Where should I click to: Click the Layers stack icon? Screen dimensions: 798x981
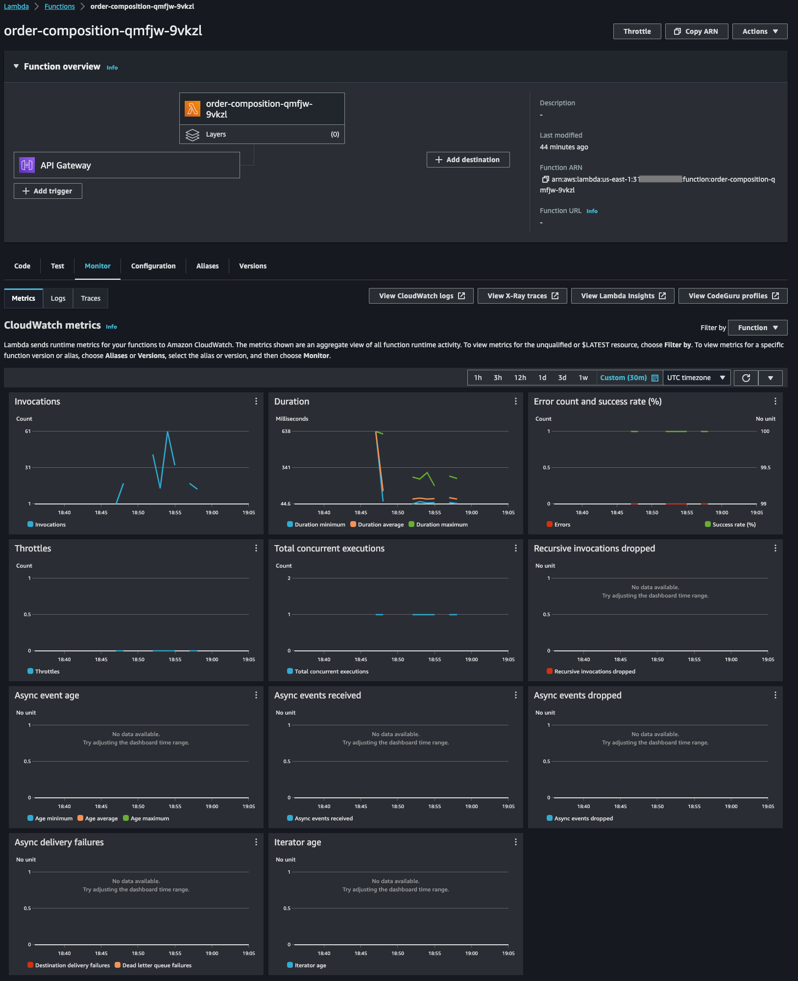[193, 135]
